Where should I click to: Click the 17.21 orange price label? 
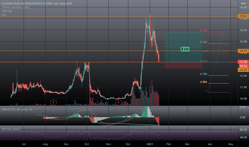243,16
